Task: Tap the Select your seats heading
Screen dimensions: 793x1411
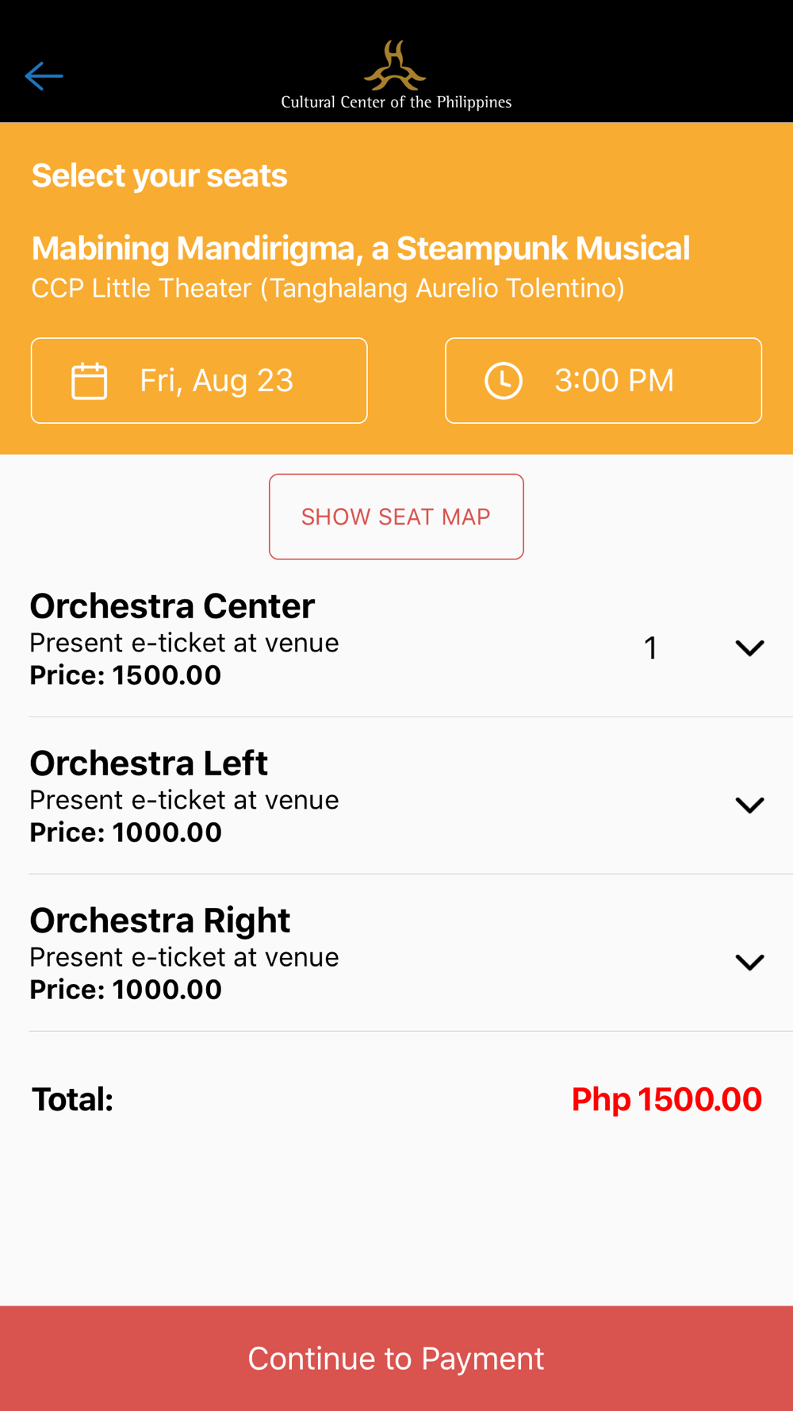Action: coord(159,176)
